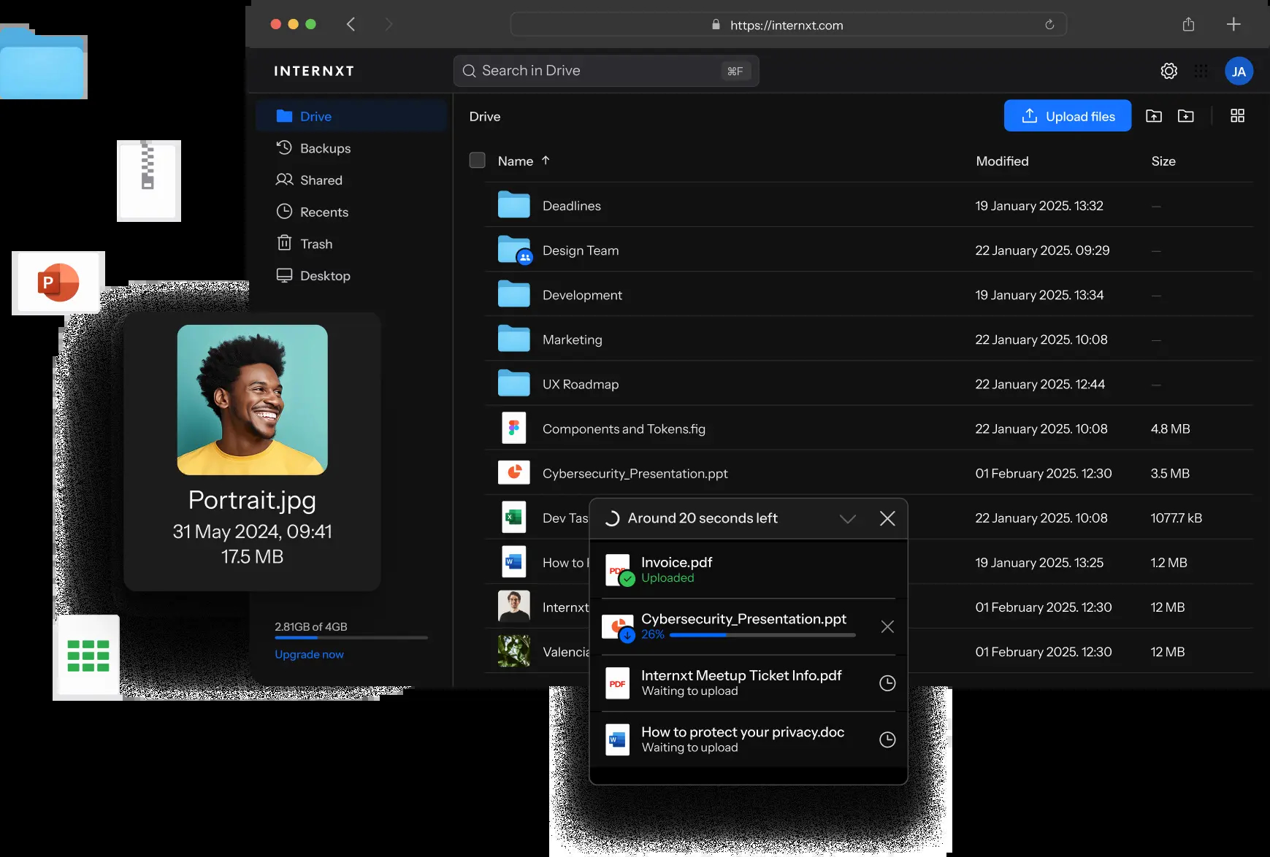This screenshot has width=1270, height=857.
Task: Click the create new folder icon
Action: click(x=1187, y=115)
